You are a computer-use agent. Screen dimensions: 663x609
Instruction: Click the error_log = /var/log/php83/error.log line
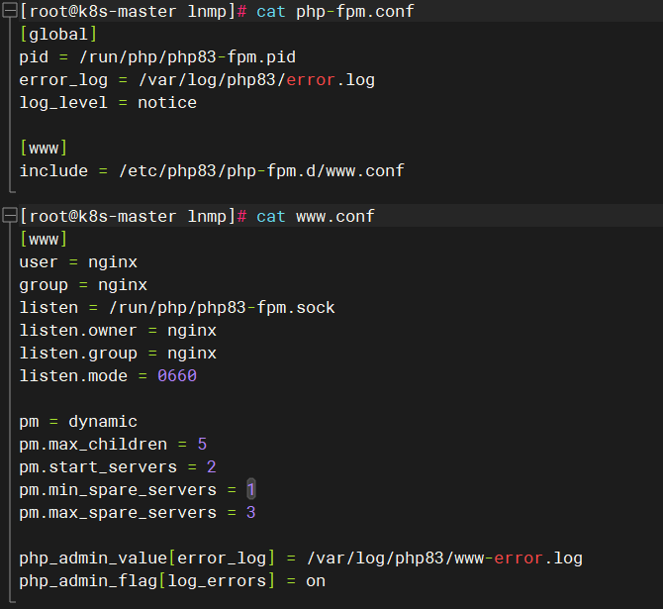point(197,80)
